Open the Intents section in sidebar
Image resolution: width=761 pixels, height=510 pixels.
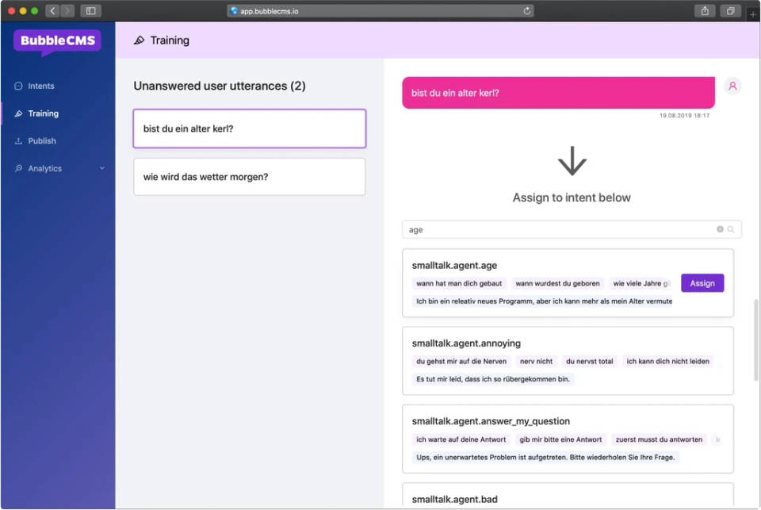(41, 86)
